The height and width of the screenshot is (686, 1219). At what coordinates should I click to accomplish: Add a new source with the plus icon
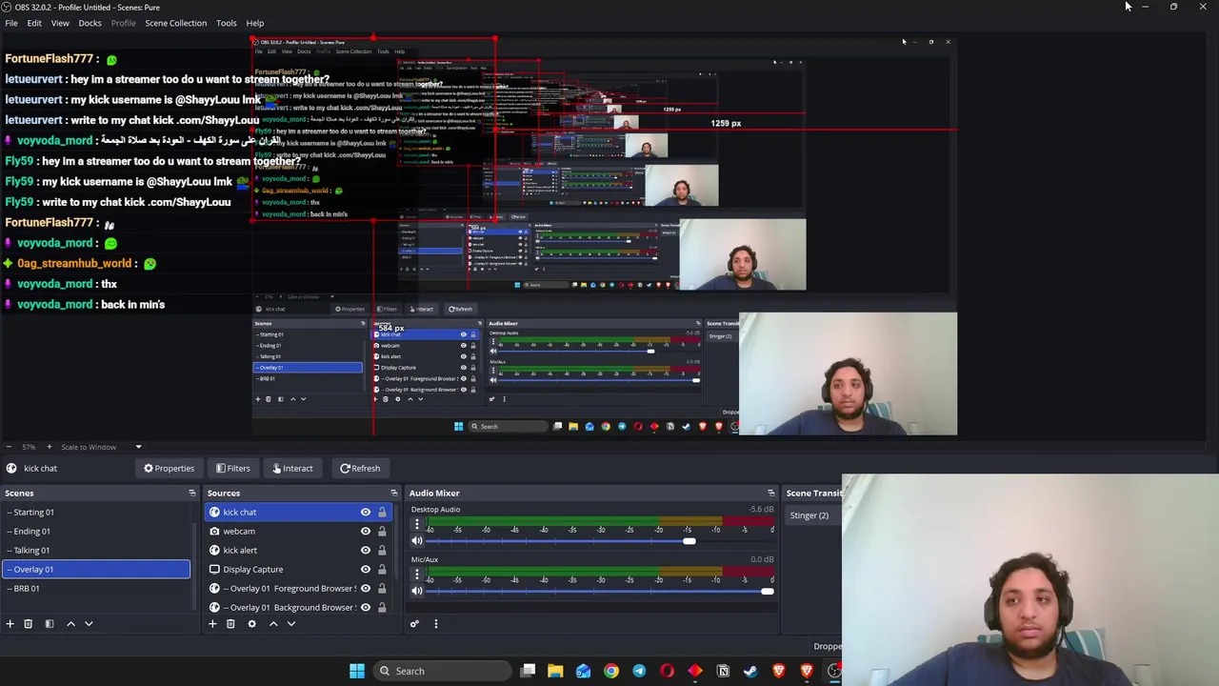(212, 624)
